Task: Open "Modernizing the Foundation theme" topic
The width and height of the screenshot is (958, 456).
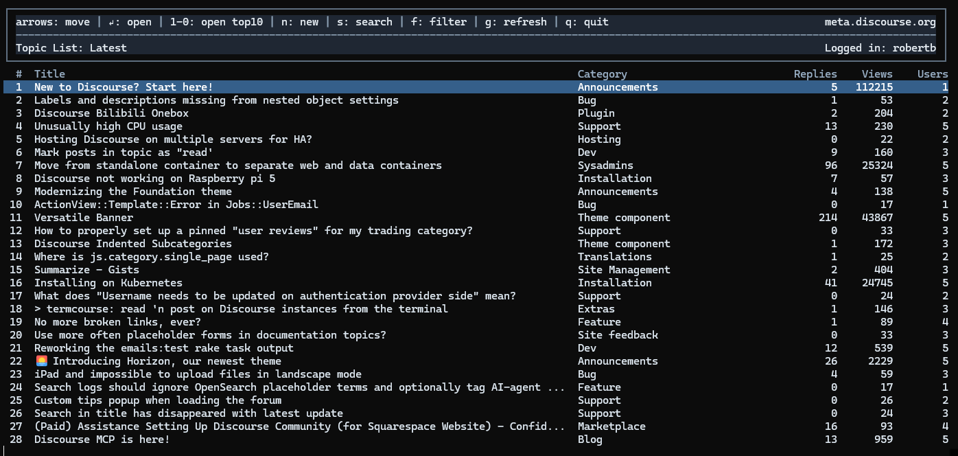Action: (133, 192)
